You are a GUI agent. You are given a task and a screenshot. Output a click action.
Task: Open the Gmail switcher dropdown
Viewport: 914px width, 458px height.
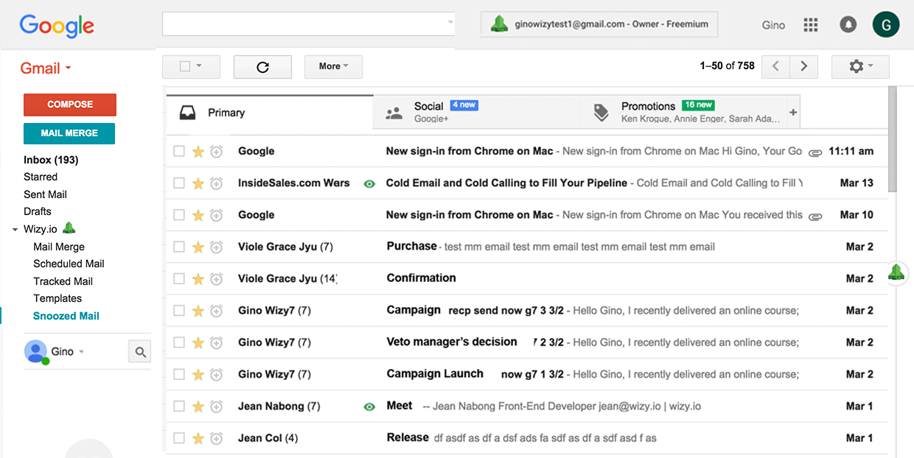pyautogui.click(x=46, y=68)
